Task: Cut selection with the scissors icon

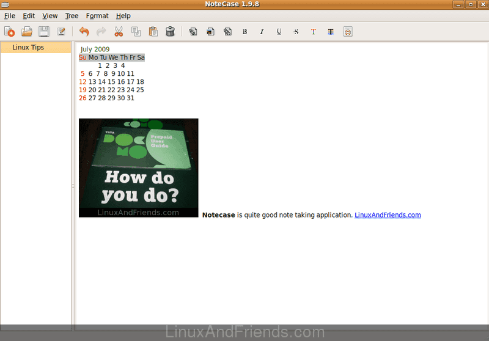Action: click(x=119, y=32)
